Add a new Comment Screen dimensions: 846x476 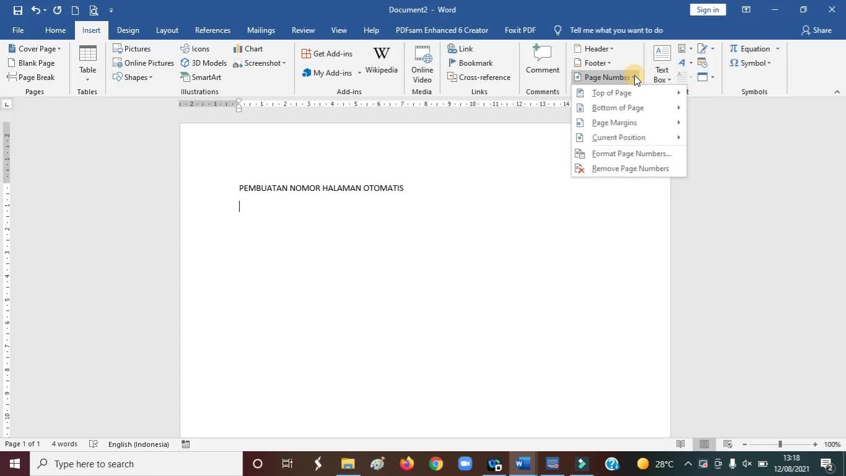click(543, 59)
